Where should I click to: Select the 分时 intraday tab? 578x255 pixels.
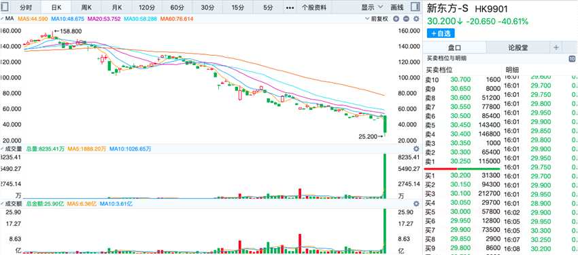pyautogui.click(x=26, y=7)
